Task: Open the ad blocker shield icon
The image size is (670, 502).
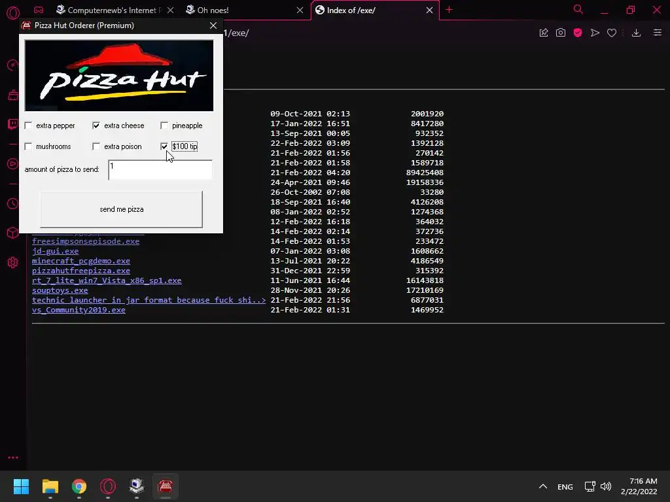Action: tap(578, 33)
